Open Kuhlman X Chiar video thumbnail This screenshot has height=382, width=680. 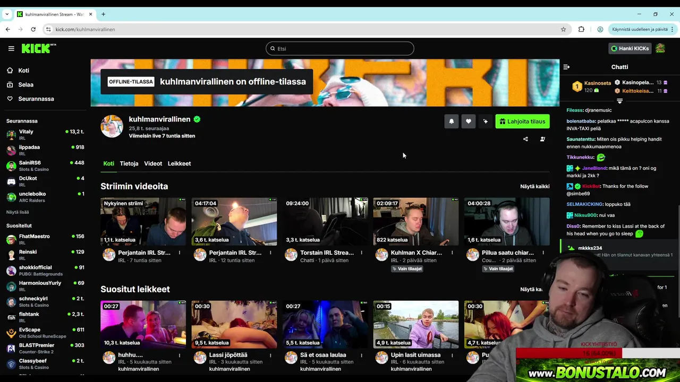(x=416, y=222)
